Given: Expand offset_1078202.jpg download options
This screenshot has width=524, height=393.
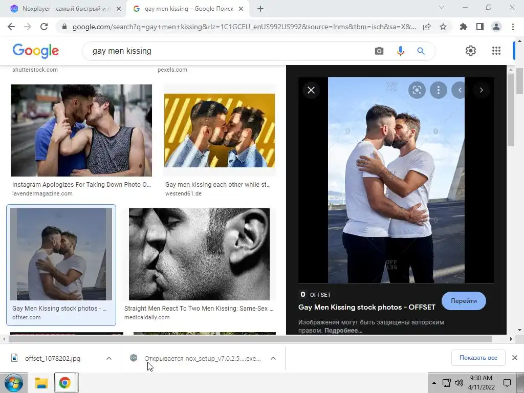Looking at the screenshot, I should (x=109, y=358).
